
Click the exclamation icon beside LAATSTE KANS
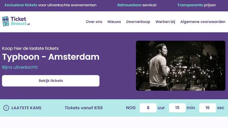[x=6, y=108]
